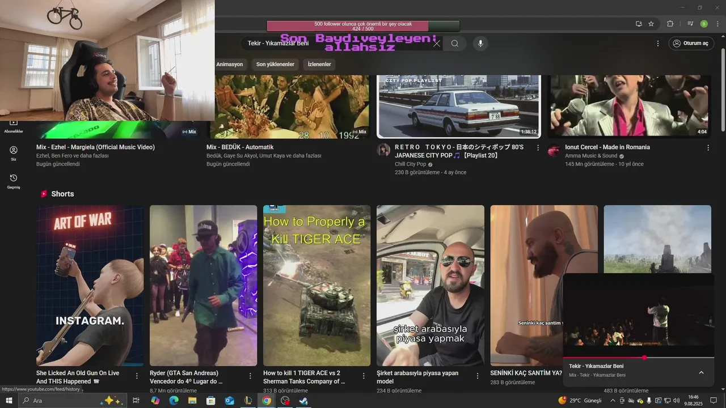Open Chrome's three-dot main menu
This screenshot has height=408, width=726.
(x=717, y=24)
